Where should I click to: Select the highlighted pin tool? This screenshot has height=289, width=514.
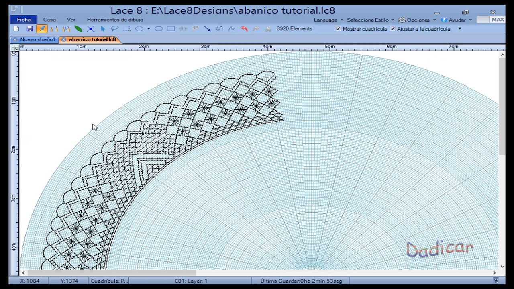click(41, 29)
